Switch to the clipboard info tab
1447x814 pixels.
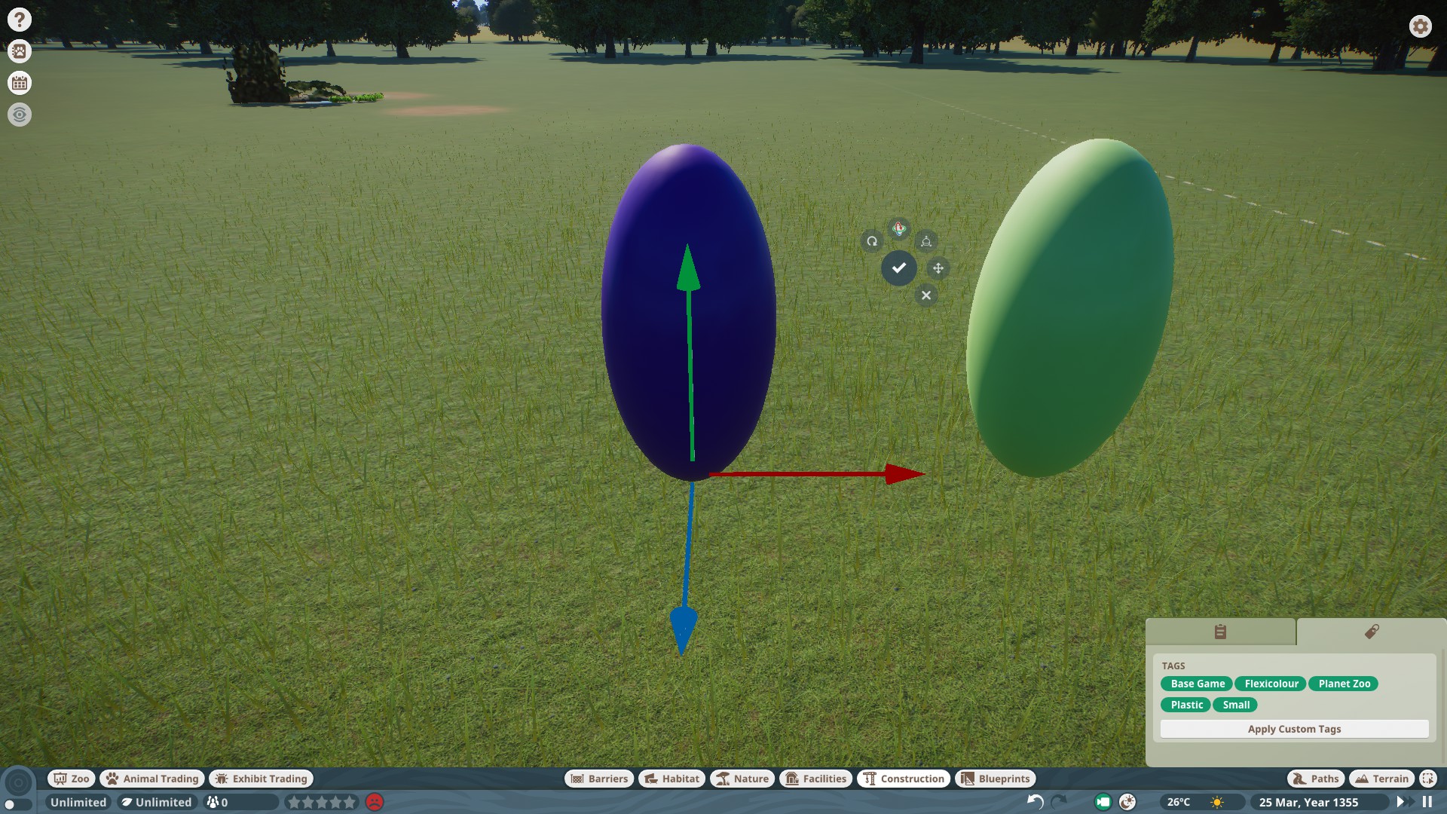1220,632
